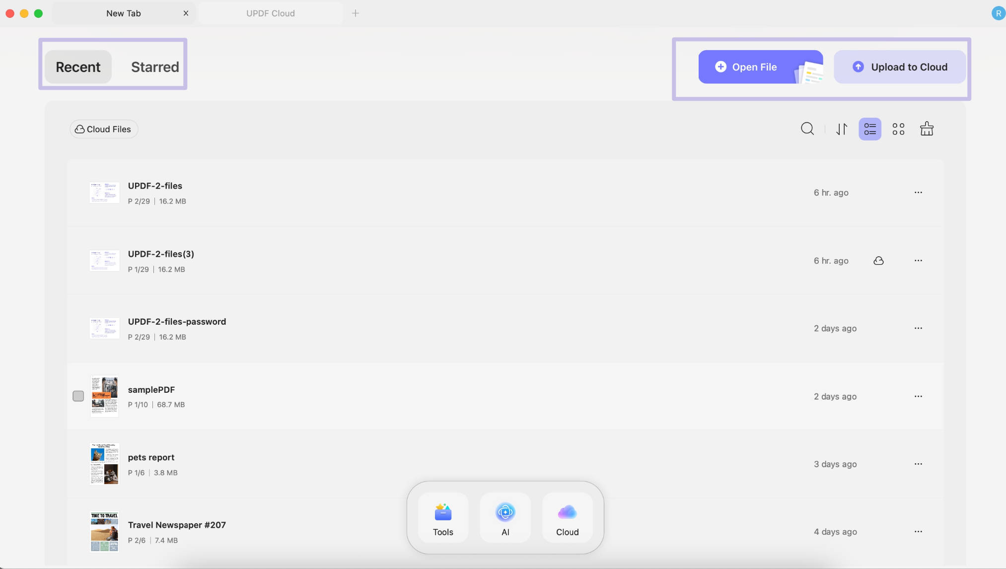This screenshot has height=569, width=1006.
Task: Select the file name samplePDF
Action: pos(151,390)
